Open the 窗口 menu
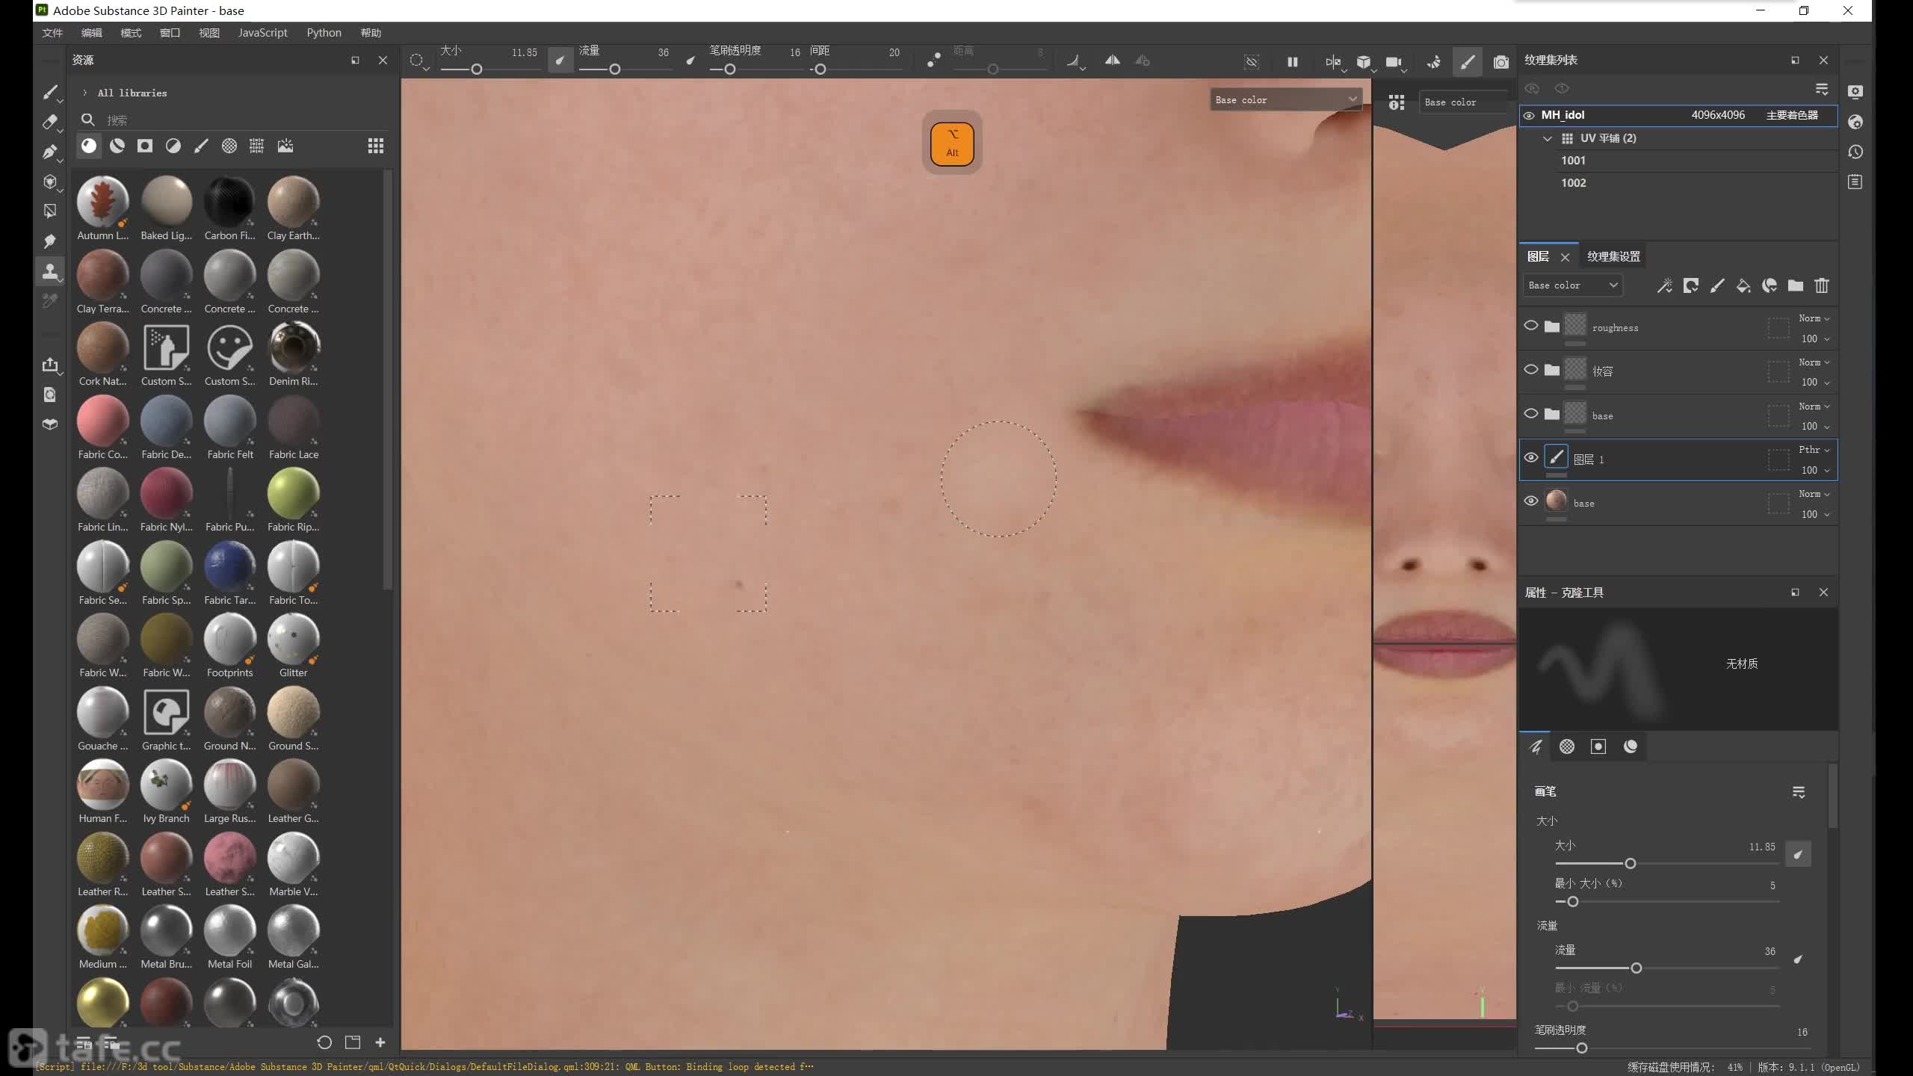1913x1076 pixels. click(x=170, y=33)
